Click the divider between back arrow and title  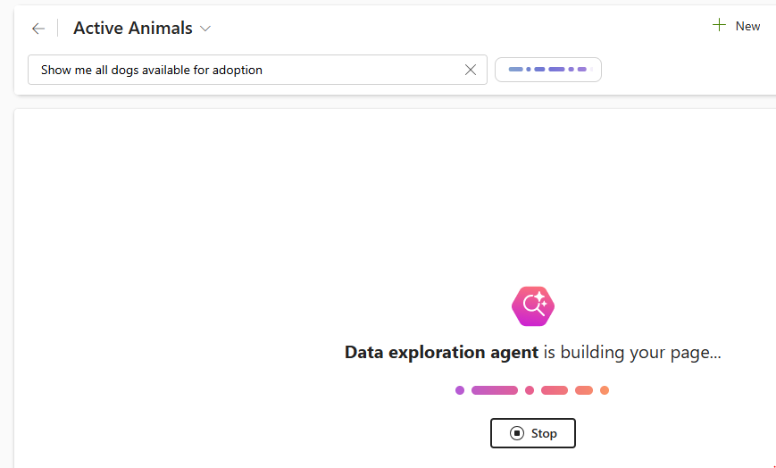point(58,29)
